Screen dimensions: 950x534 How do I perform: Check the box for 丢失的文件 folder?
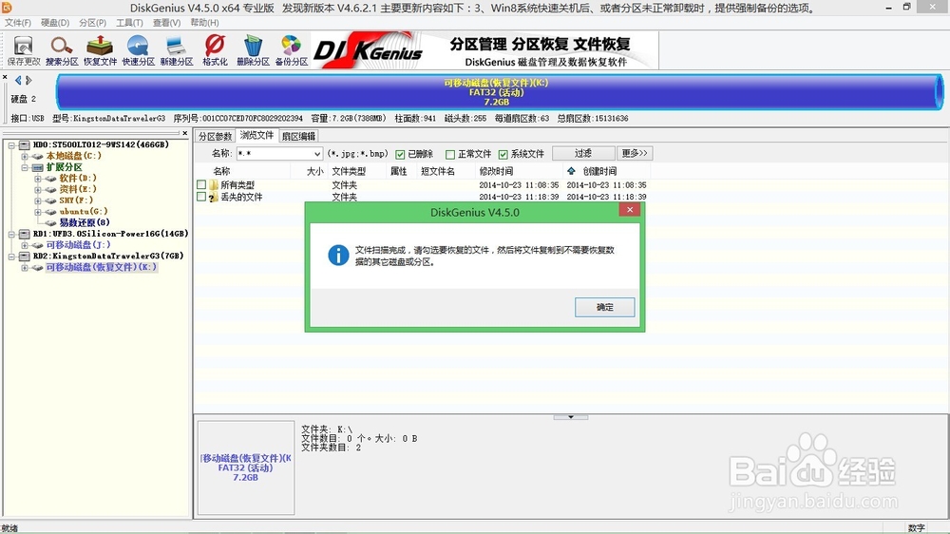point(201,197)
